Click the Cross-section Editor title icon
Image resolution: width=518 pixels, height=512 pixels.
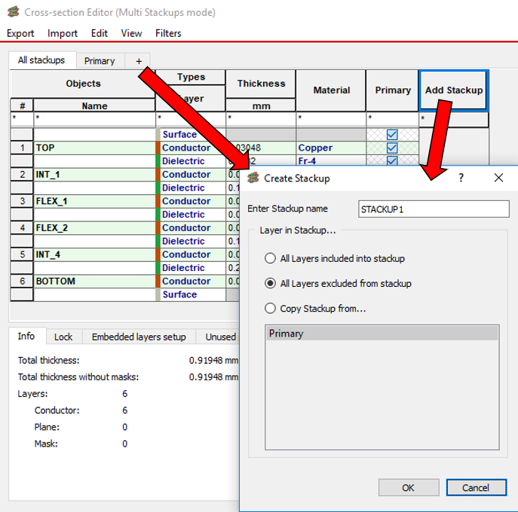[14, 12]
